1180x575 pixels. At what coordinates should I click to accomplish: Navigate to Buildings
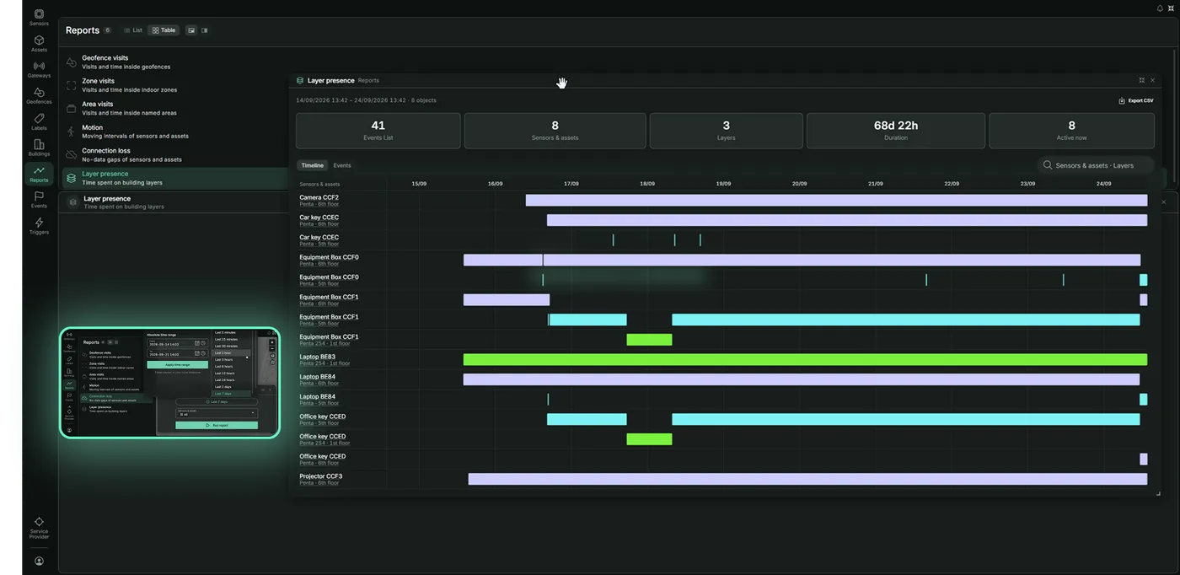(39, 148)
